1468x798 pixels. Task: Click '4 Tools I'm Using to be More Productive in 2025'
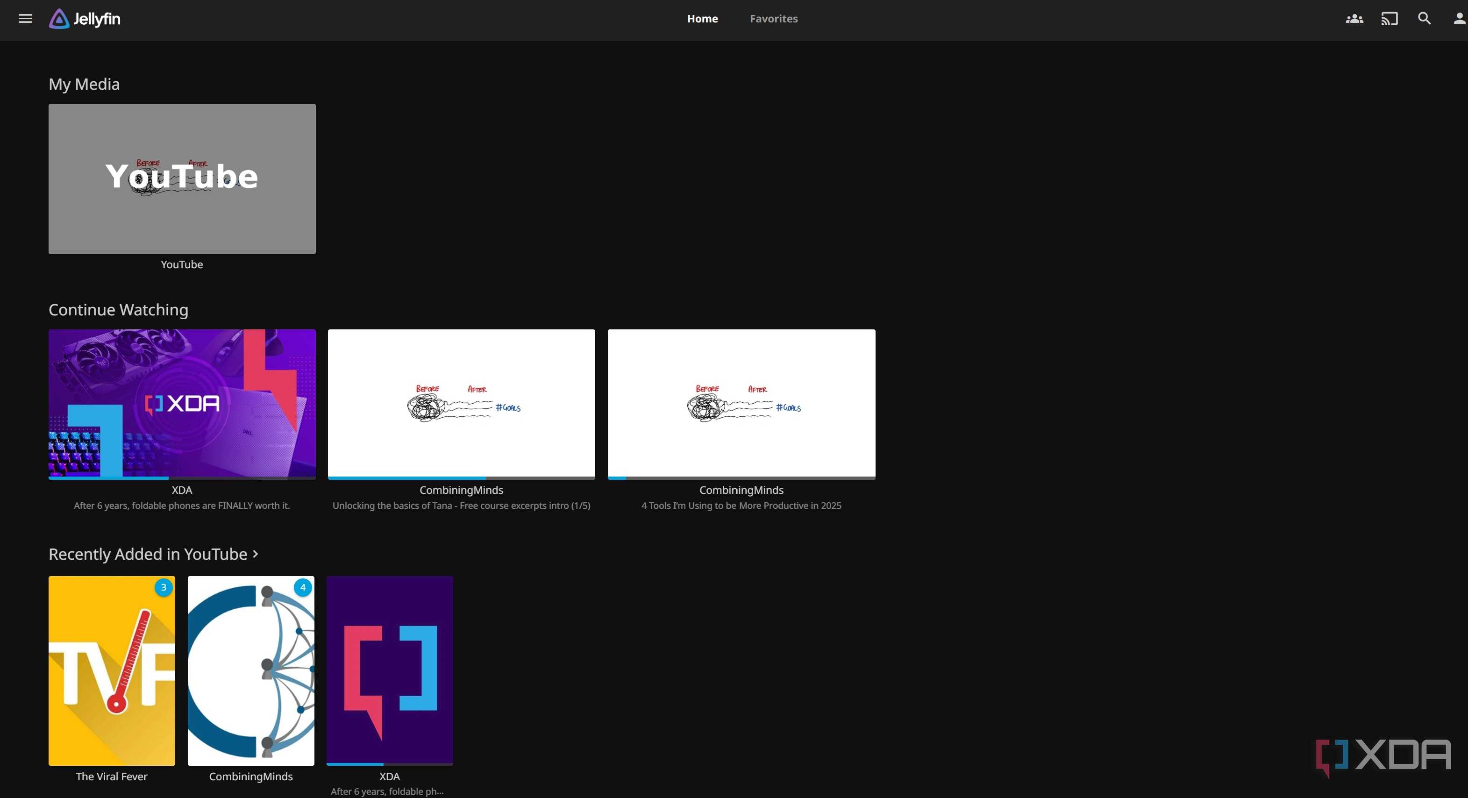[x=741, y=506]
